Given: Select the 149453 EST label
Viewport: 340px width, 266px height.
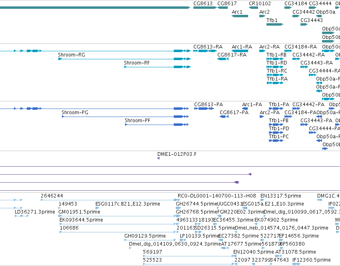Looking at the screenshot, I should click(68, 204).
